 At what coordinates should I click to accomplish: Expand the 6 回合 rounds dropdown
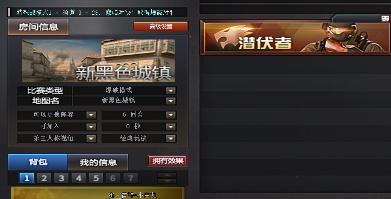click(171, 115)
